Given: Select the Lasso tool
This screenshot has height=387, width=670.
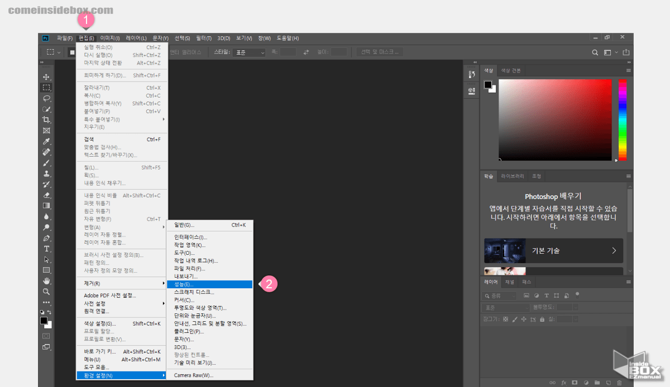Looking at the screenshot, I should pyautogui.click(x=47, y=98).
